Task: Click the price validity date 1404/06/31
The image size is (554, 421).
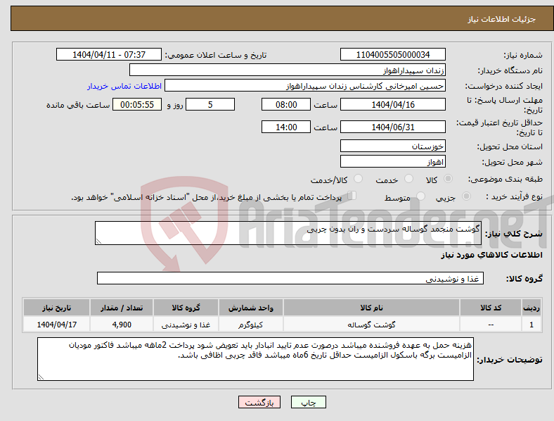Action: point(393,127)
